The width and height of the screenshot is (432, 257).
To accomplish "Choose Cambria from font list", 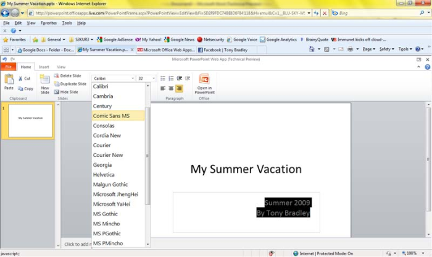I will (x=118, y=96).
